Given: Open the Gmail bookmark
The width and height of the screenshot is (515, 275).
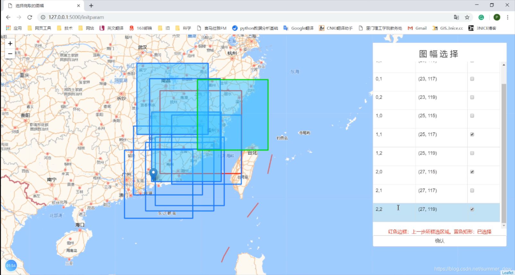Looking at the screenshot, I should 417,28.
